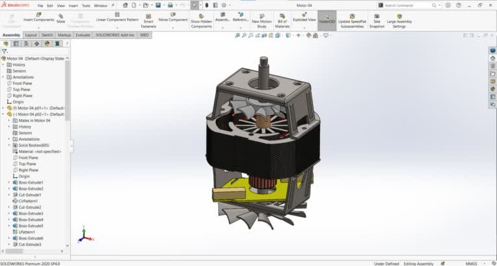The width and height of the screenshot is (497, 266).
Task: Switch to the Markup tab
Action: (64, 35)
